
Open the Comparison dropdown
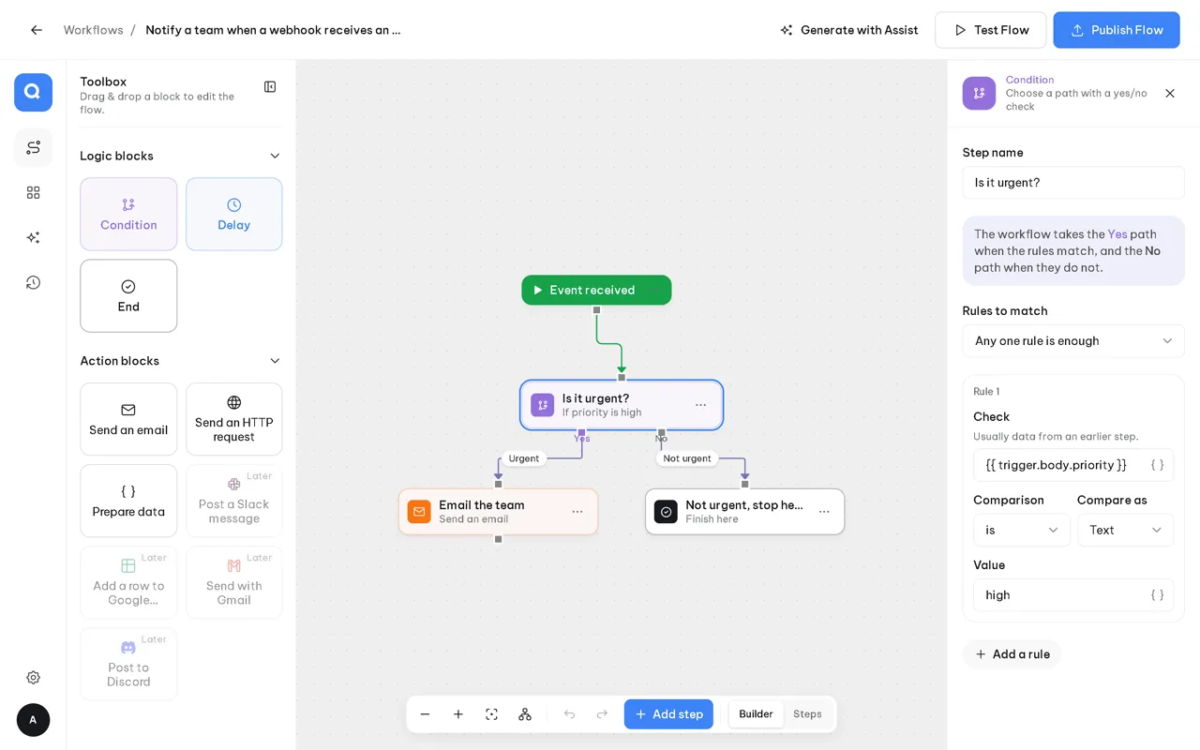coord(1021,531)
